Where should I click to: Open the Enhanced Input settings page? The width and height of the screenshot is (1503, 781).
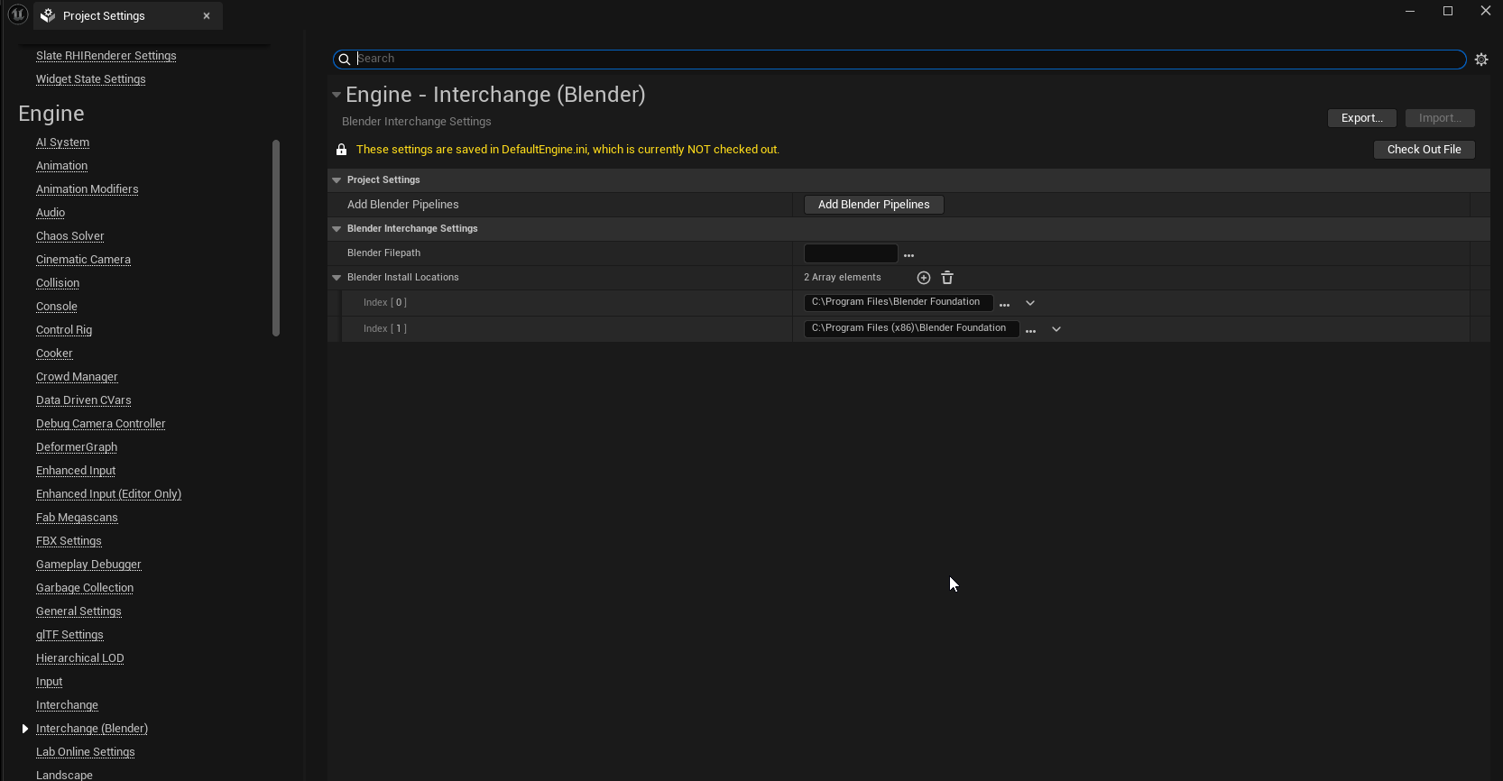[76, 471]
